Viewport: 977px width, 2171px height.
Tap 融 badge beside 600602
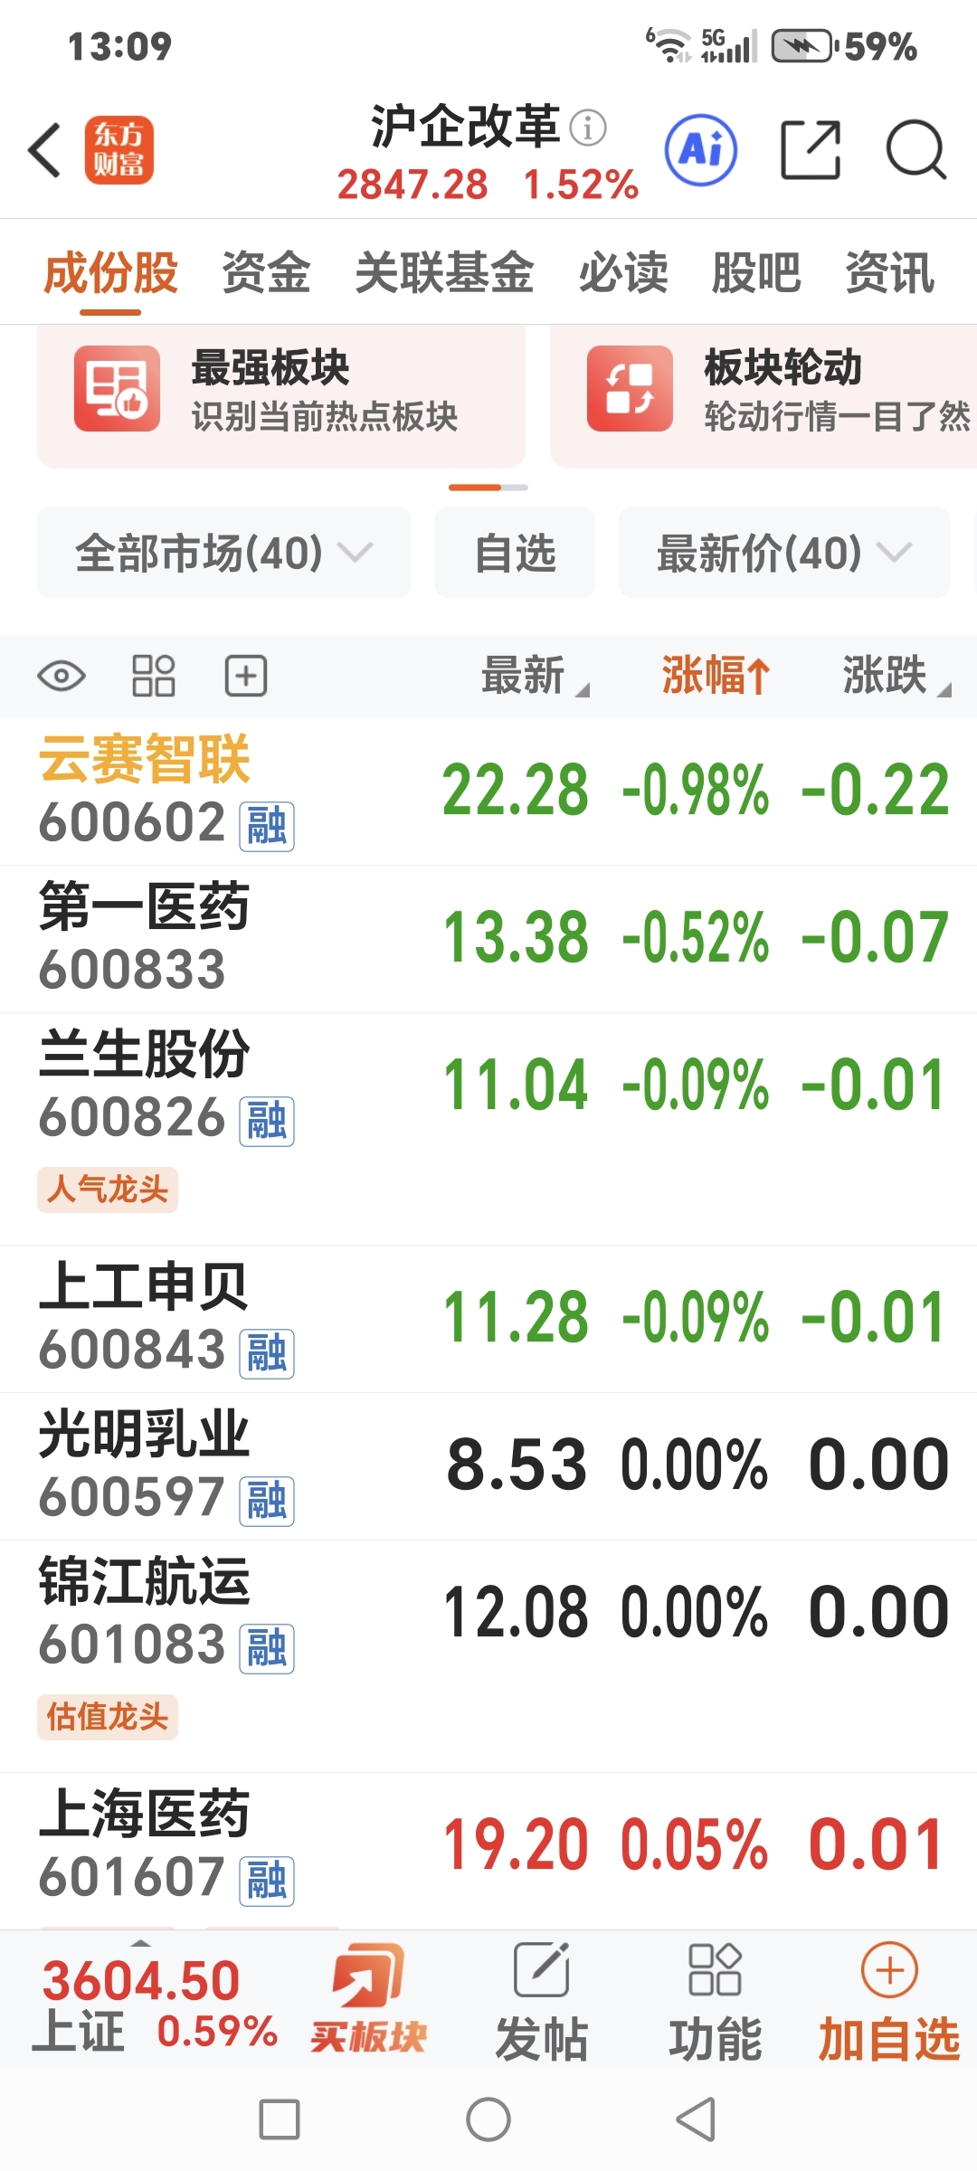pos(267,826)
